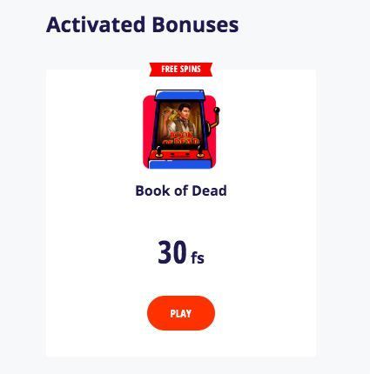This screenshot has width=370, height=374.
Task: Click the left joystick on the slot cabinet
Action: (158, 151)
